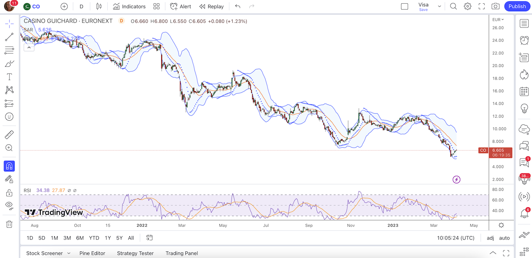
Task: Open the Indicators dialog
Action: coord(129,6)
